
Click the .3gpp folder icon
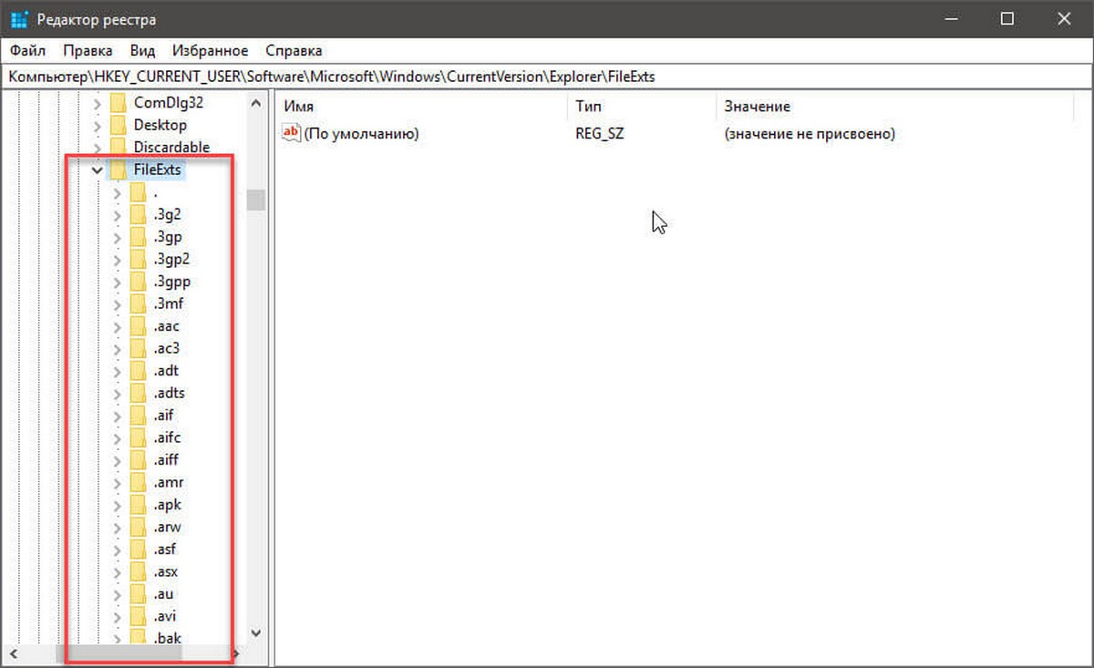click(138, 282)
